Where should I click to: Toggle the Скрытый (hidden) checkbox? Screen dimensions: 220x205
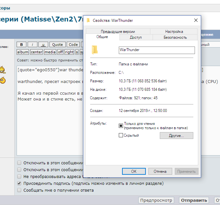point(121,135)
